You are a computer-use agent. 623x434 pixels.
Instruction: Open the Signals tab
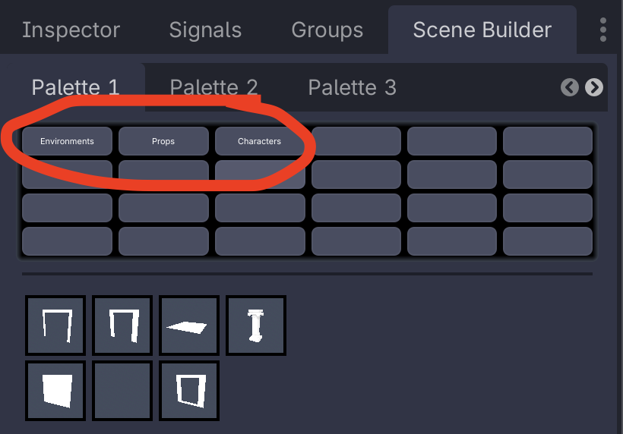tap(205, 30)
